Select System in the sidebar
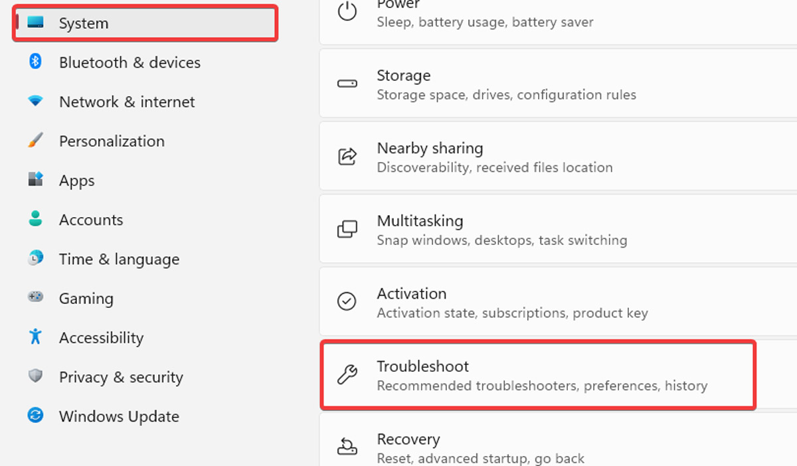797x466 pixels. tap(84, 23)
